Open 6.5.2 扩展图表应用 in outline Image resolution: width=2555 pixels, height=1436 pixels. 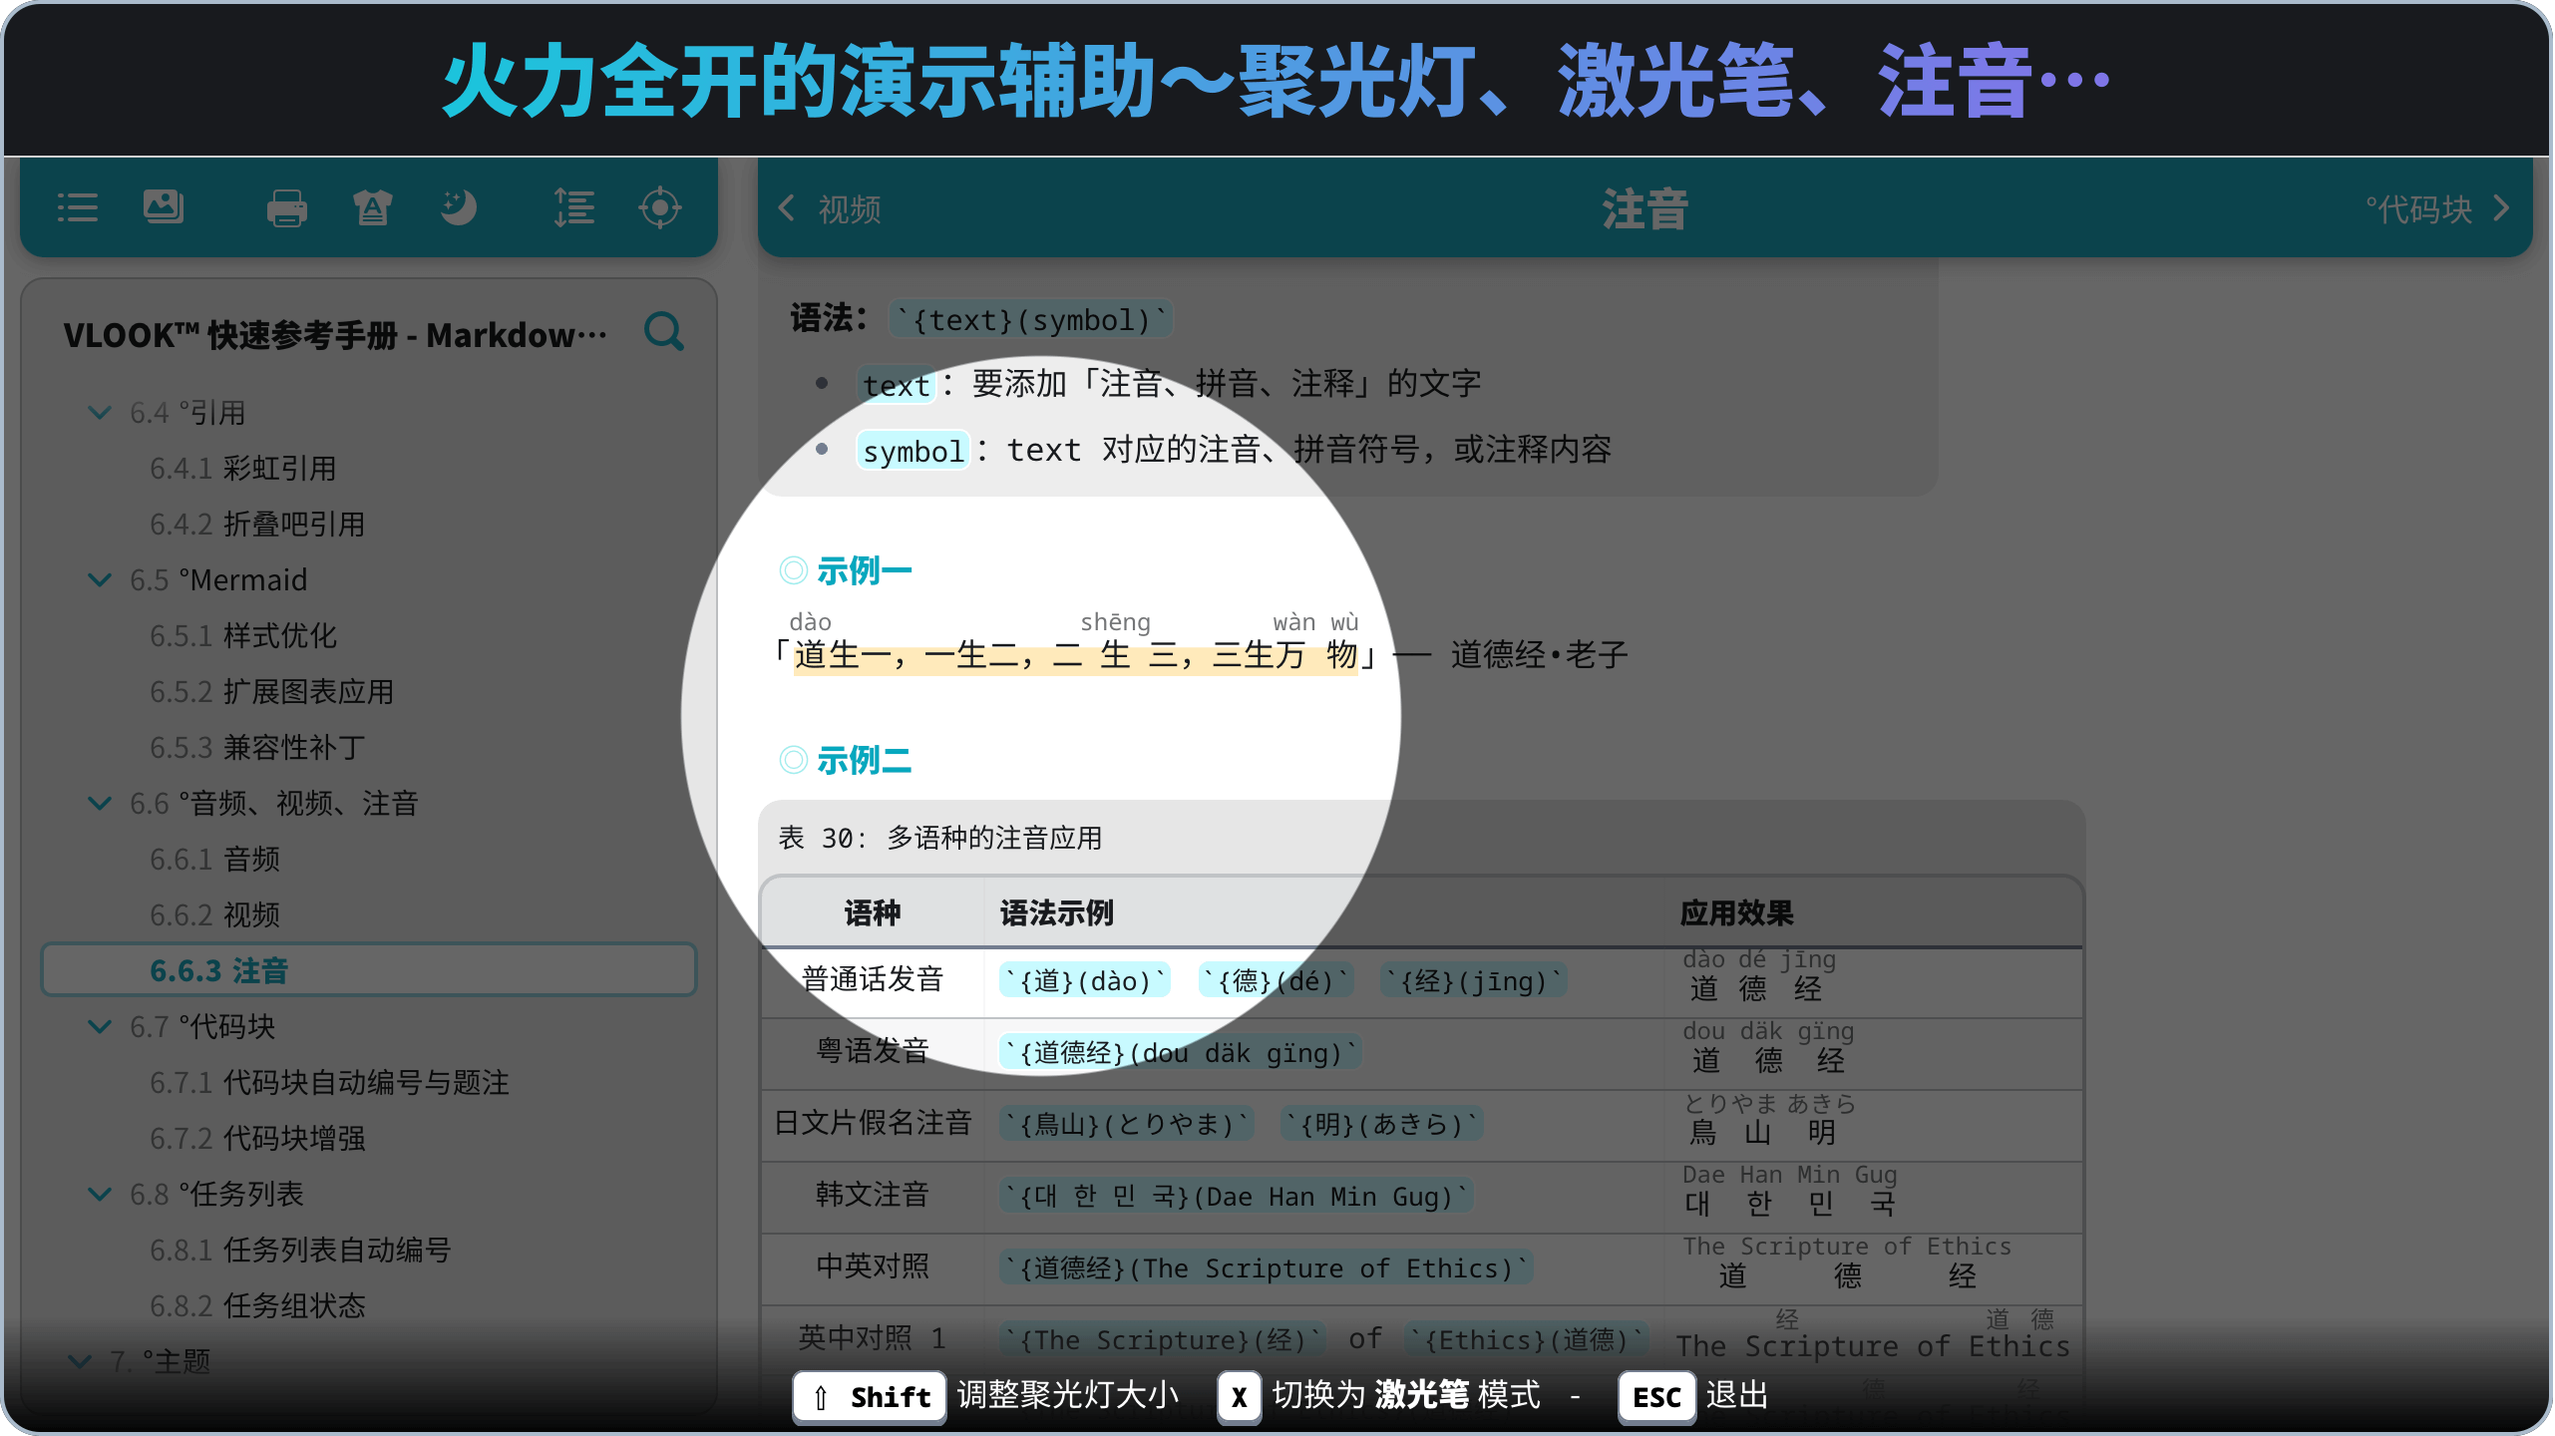pyautogui.click(x=271, y=691)
